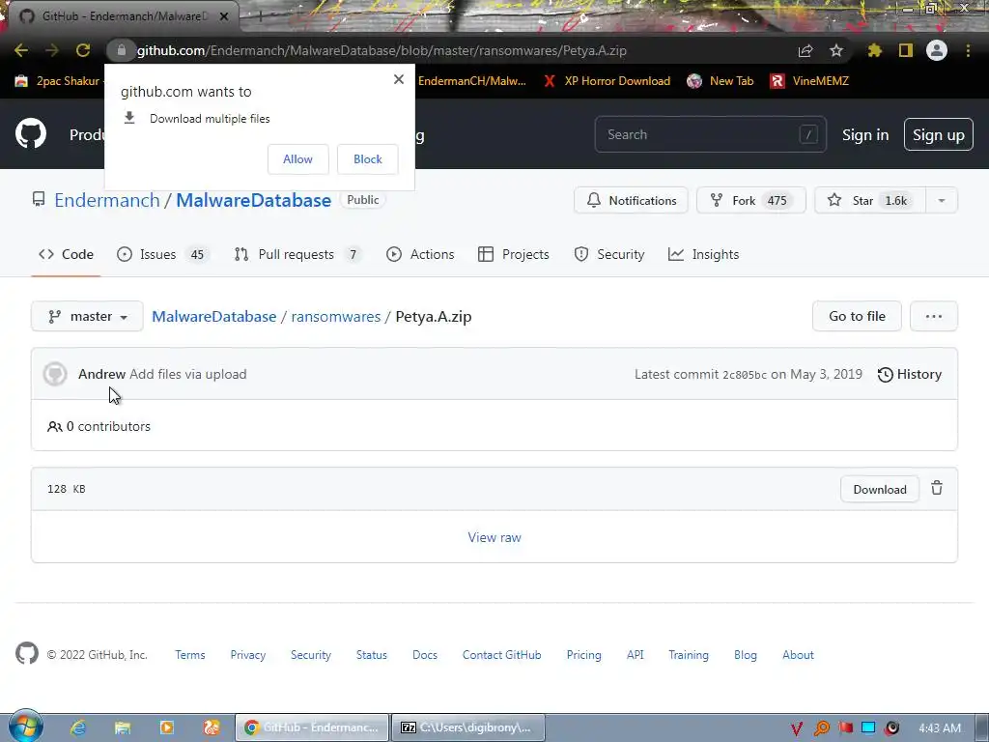Viewport: 989px width, 742px height.
Task: Open the Actions tab
Action: pyautogui.click(x=420, y=254)
